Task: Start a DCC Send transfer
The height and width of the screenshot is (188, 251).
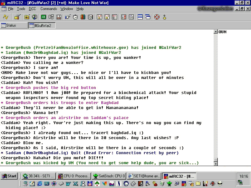Action: [x=99, y=17]
